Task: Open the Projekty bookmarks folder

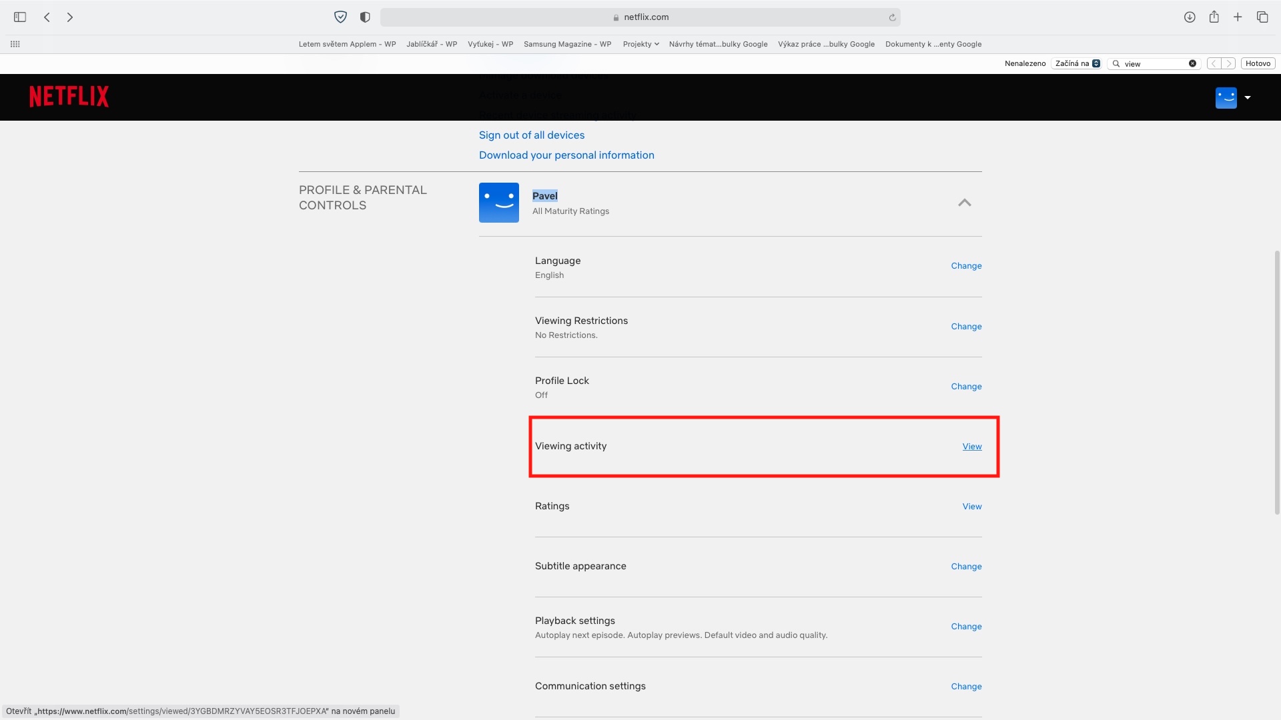Action: (640, 44)
